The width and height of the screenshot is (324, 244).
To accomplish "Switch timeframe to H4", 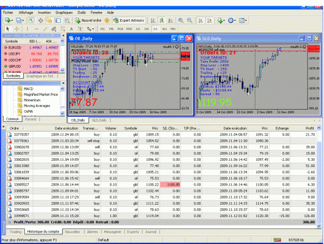I will (x=147, y=29).
